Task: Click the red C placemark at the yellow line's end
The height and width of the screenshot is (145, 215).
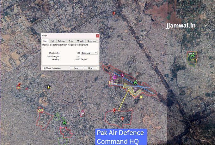Action: coord(114,111)
